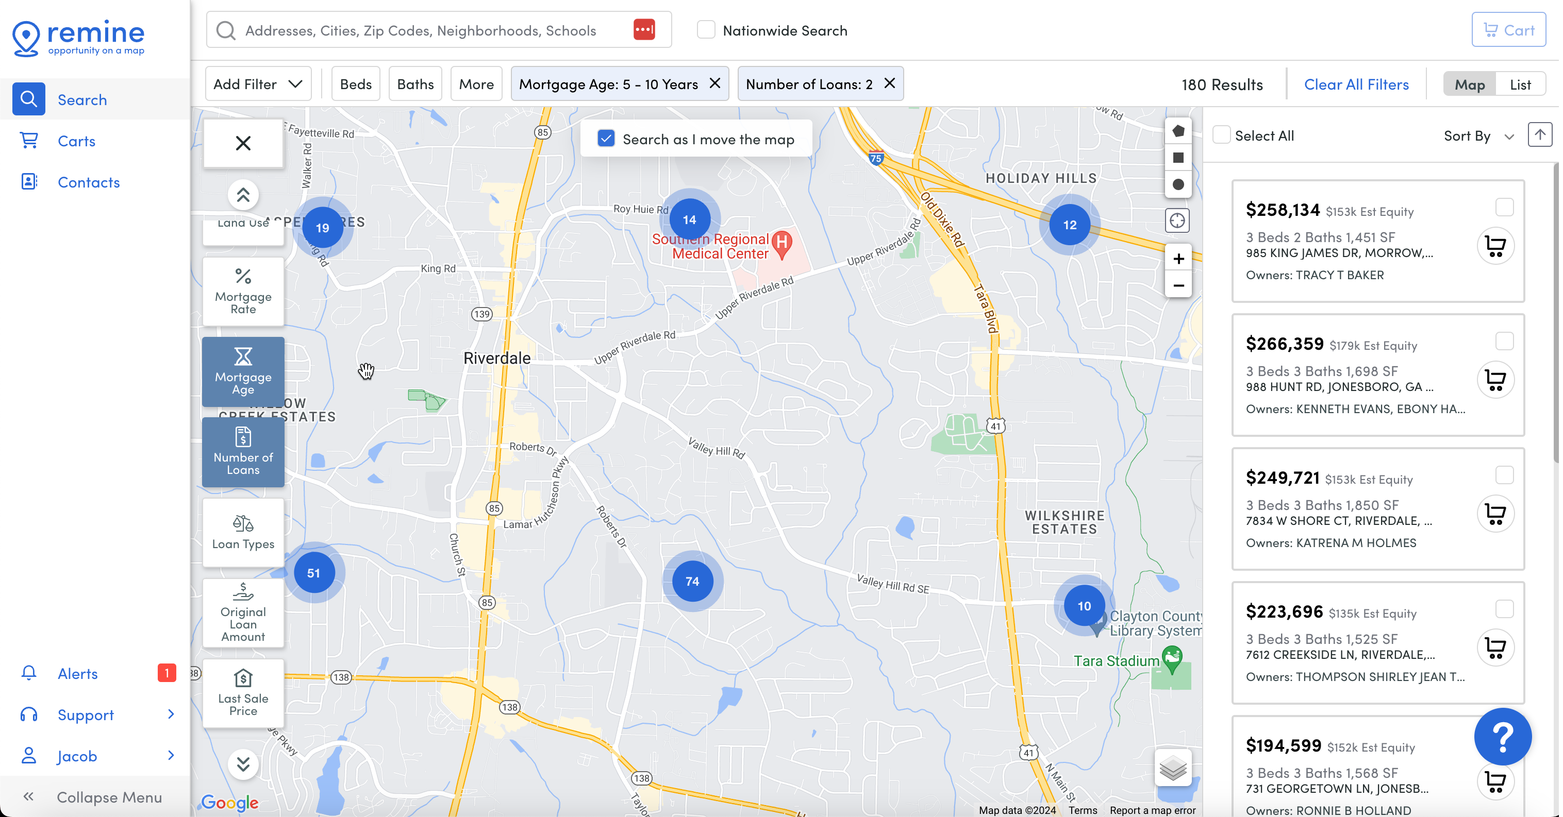Expand the Support submenu
1563x817 pixels.
tap(95, 714)
